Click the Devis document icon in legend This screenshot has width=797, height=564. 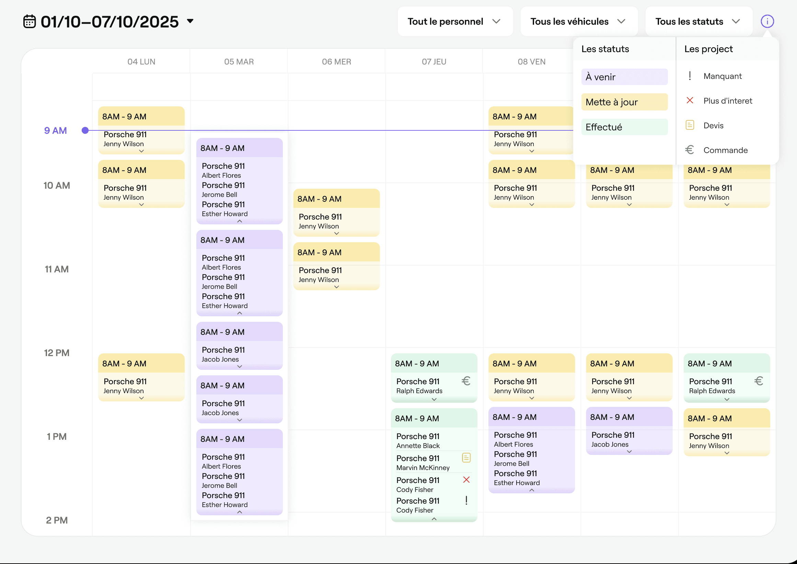click(x=690, y=125)
